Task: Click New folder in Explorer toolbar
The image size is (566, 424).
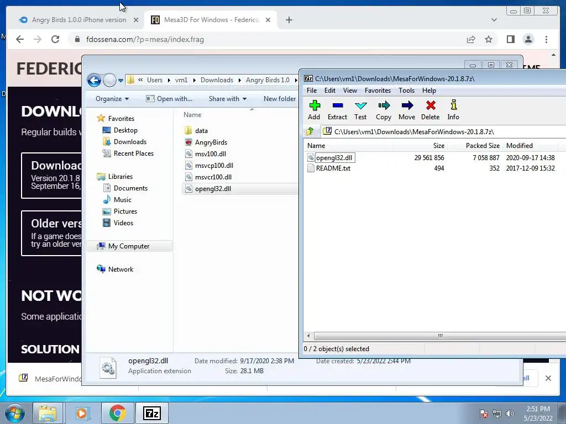Action: (x=279, y=99)
